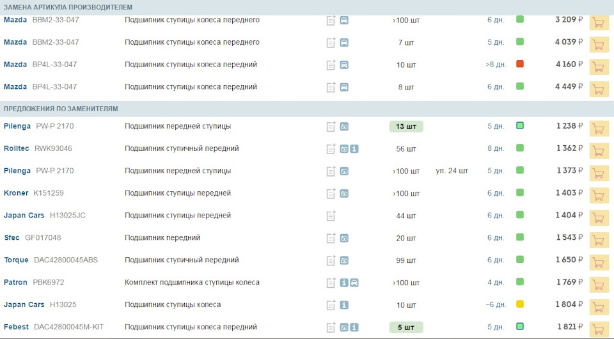Screen dimensions: 614x339
Task: Add Torque DAC42800045ABS to cart
Action: [599, 263]
